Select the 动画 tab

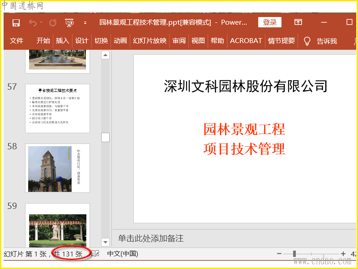point(120,41)
